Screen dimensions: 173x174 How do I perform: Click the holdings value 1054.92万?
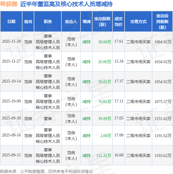(163, 82)
